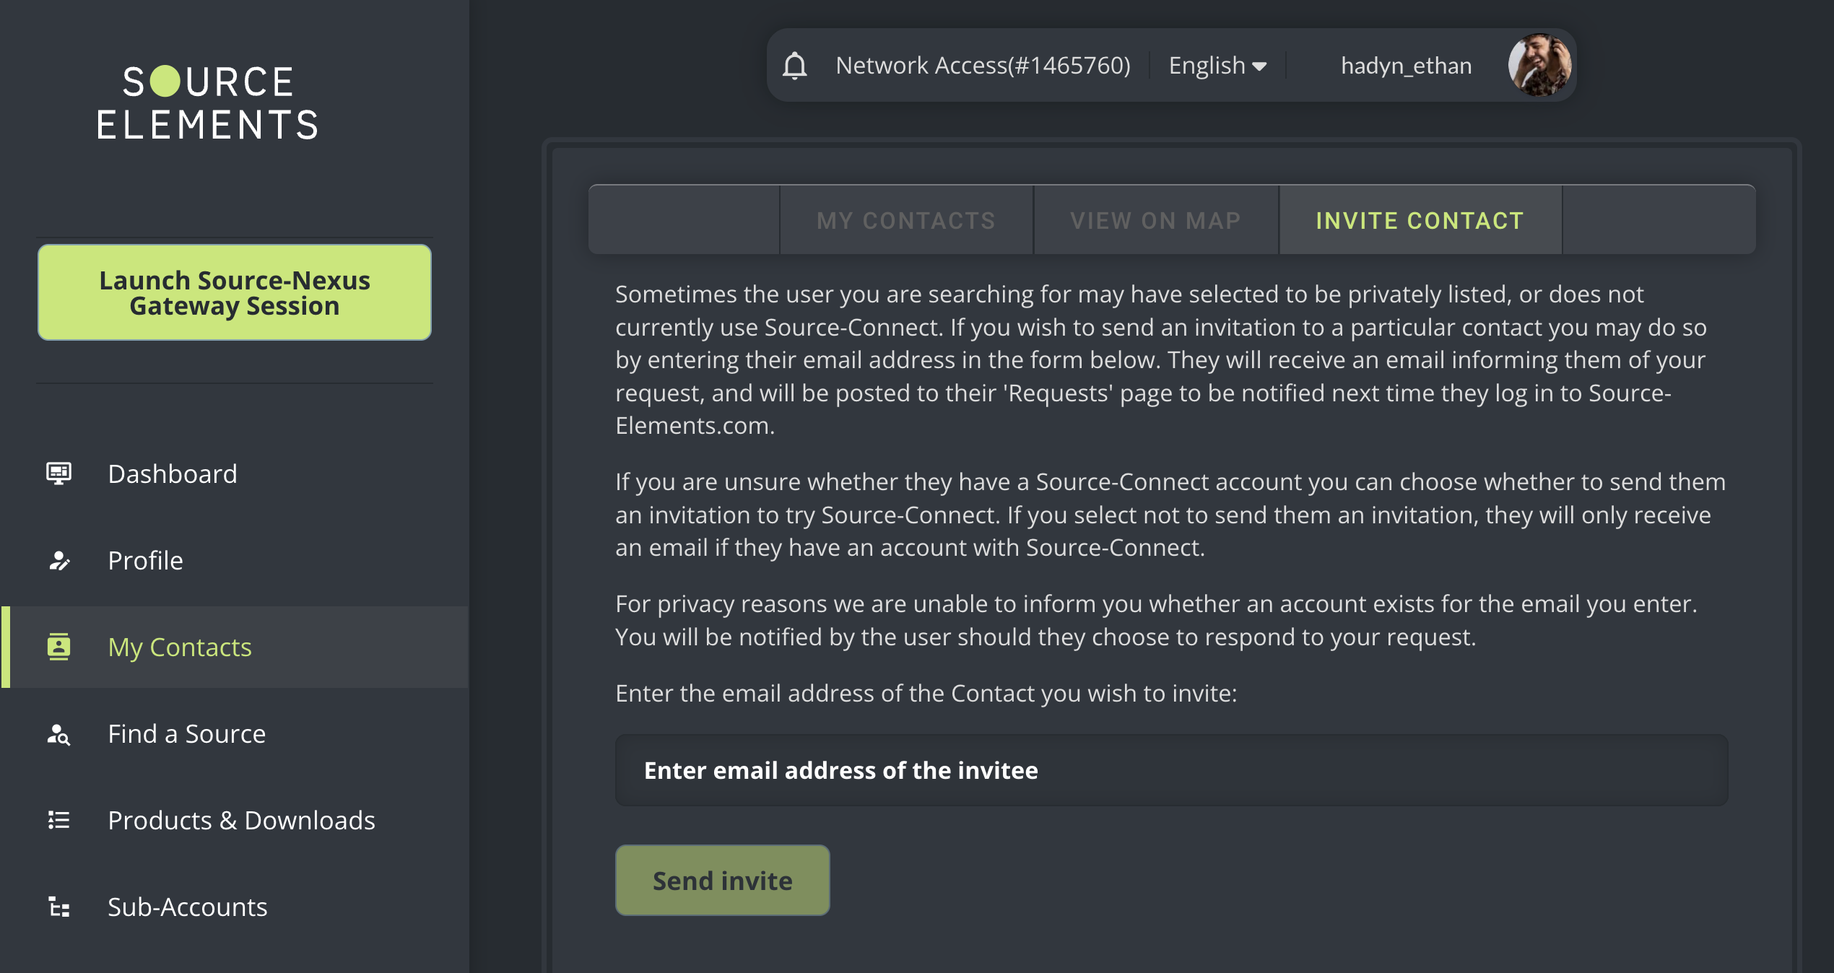This screenshot has width=1834, height=973.
Task: Select the Invite Contact tab
Action: [x=1420, y=220]
